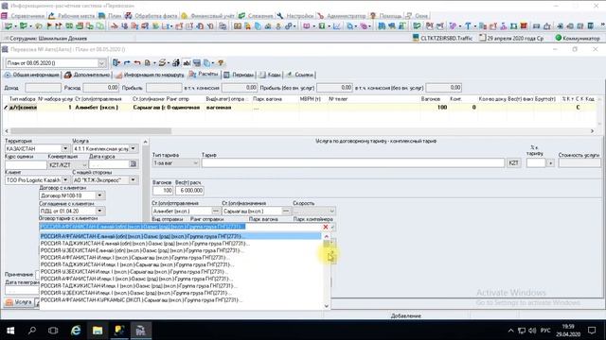This screenshot has height=340, width=606.
Task: Click РУС language indicator in tray
Action: [x=545, y=331]
